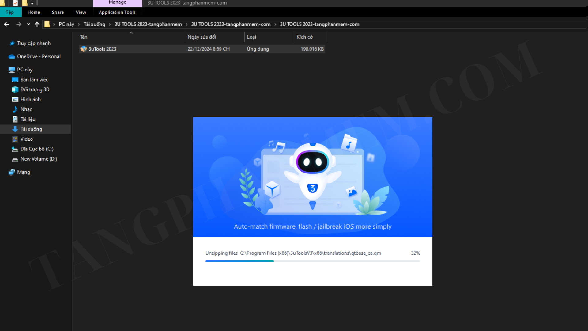The height and width of the screenshot is (331, 588).
Task: Click the Back navigation arrow
Action: (x=6, y=24)
